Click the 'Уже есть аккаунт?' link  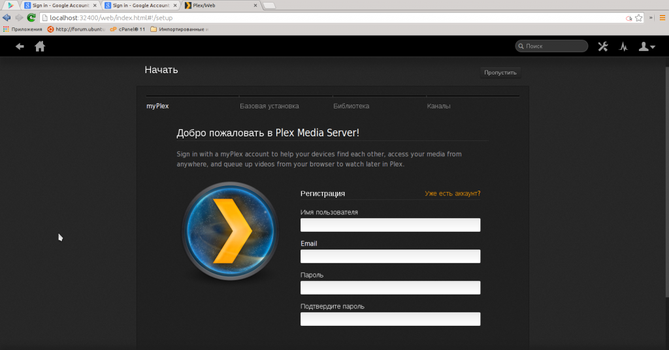tap(452, 193)
